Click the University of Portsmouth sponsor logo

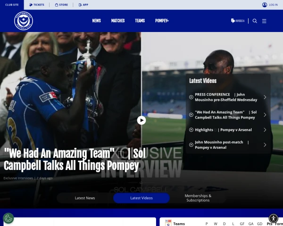point(238,21)
